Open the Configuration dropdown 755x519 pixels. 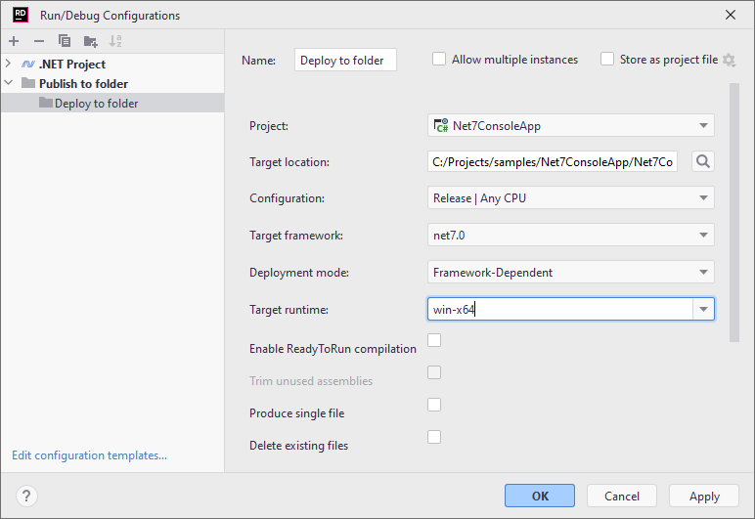tap(571, 198)
